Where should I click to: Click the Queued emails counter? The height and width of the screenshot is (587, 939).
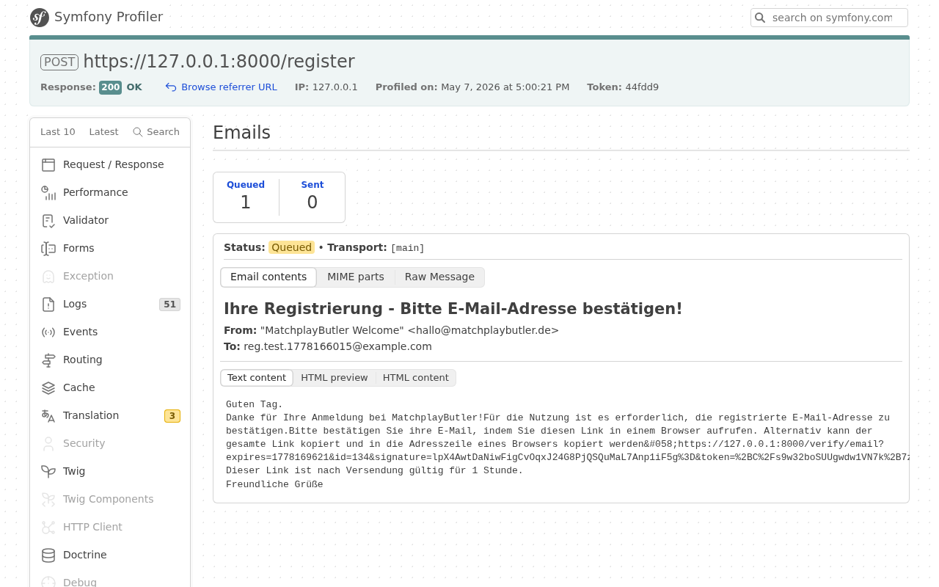tap(246, 197)
